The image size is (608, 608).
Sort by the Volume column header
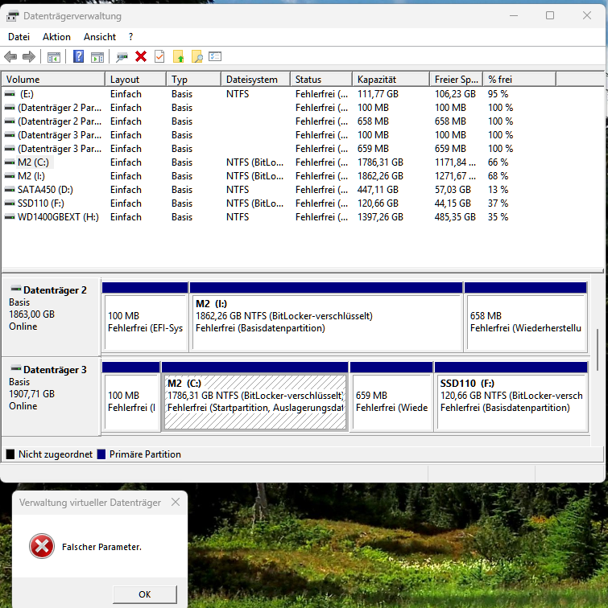pyautogui.click(x=54, y=80)
